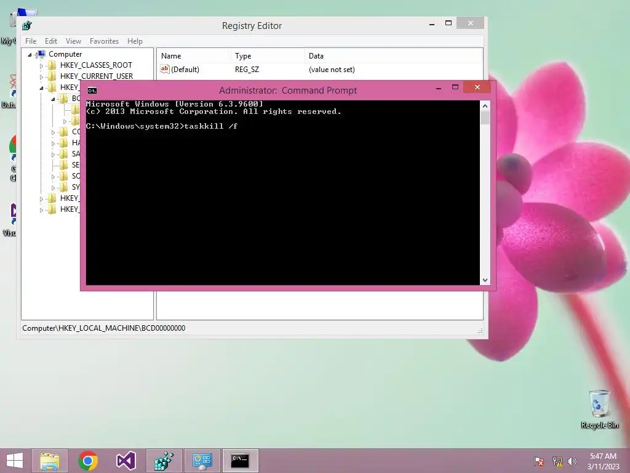The height and width of the screenshot is (473, 630).
Task: Open the View menu in Registry Editor
Action: 74,41
